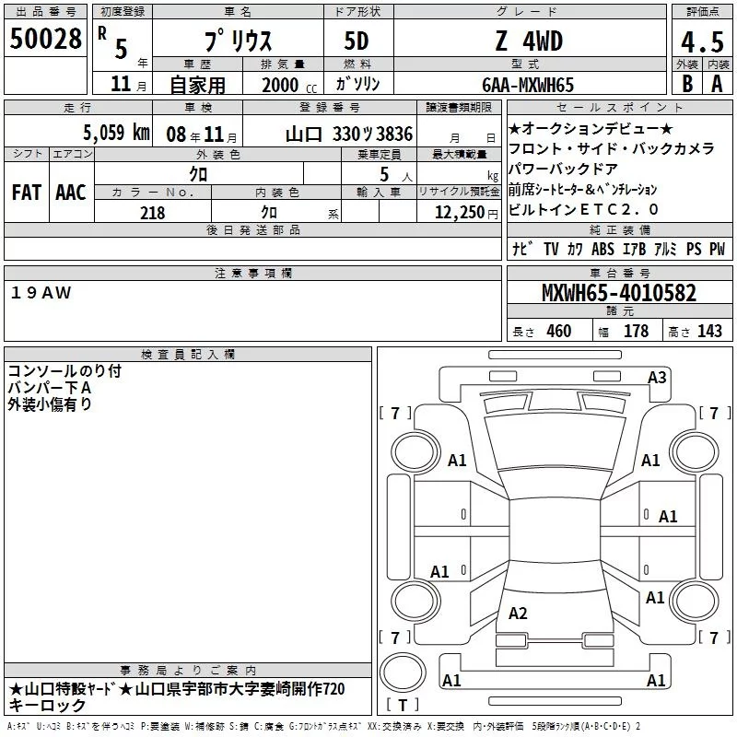This screenshot has width=737, height=737.
Task: Click the TV equipment entry
Action: [551, 249]
